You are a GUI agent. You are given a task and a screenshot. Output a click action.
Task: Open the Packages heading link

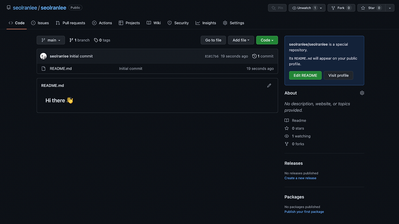coord(294,197)
